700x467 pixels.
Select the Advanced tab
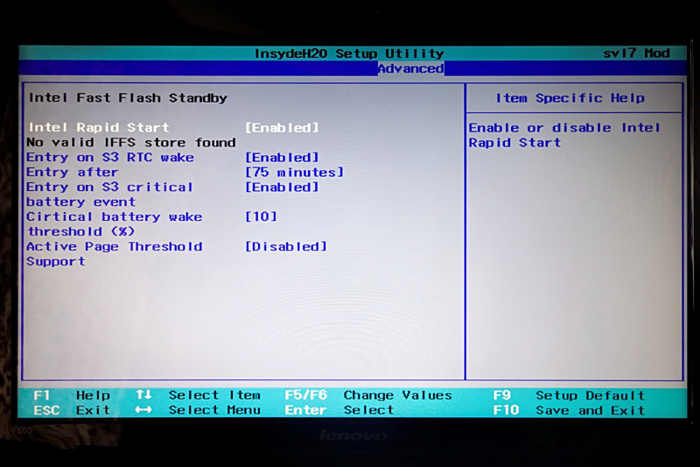tap(410, 68)
